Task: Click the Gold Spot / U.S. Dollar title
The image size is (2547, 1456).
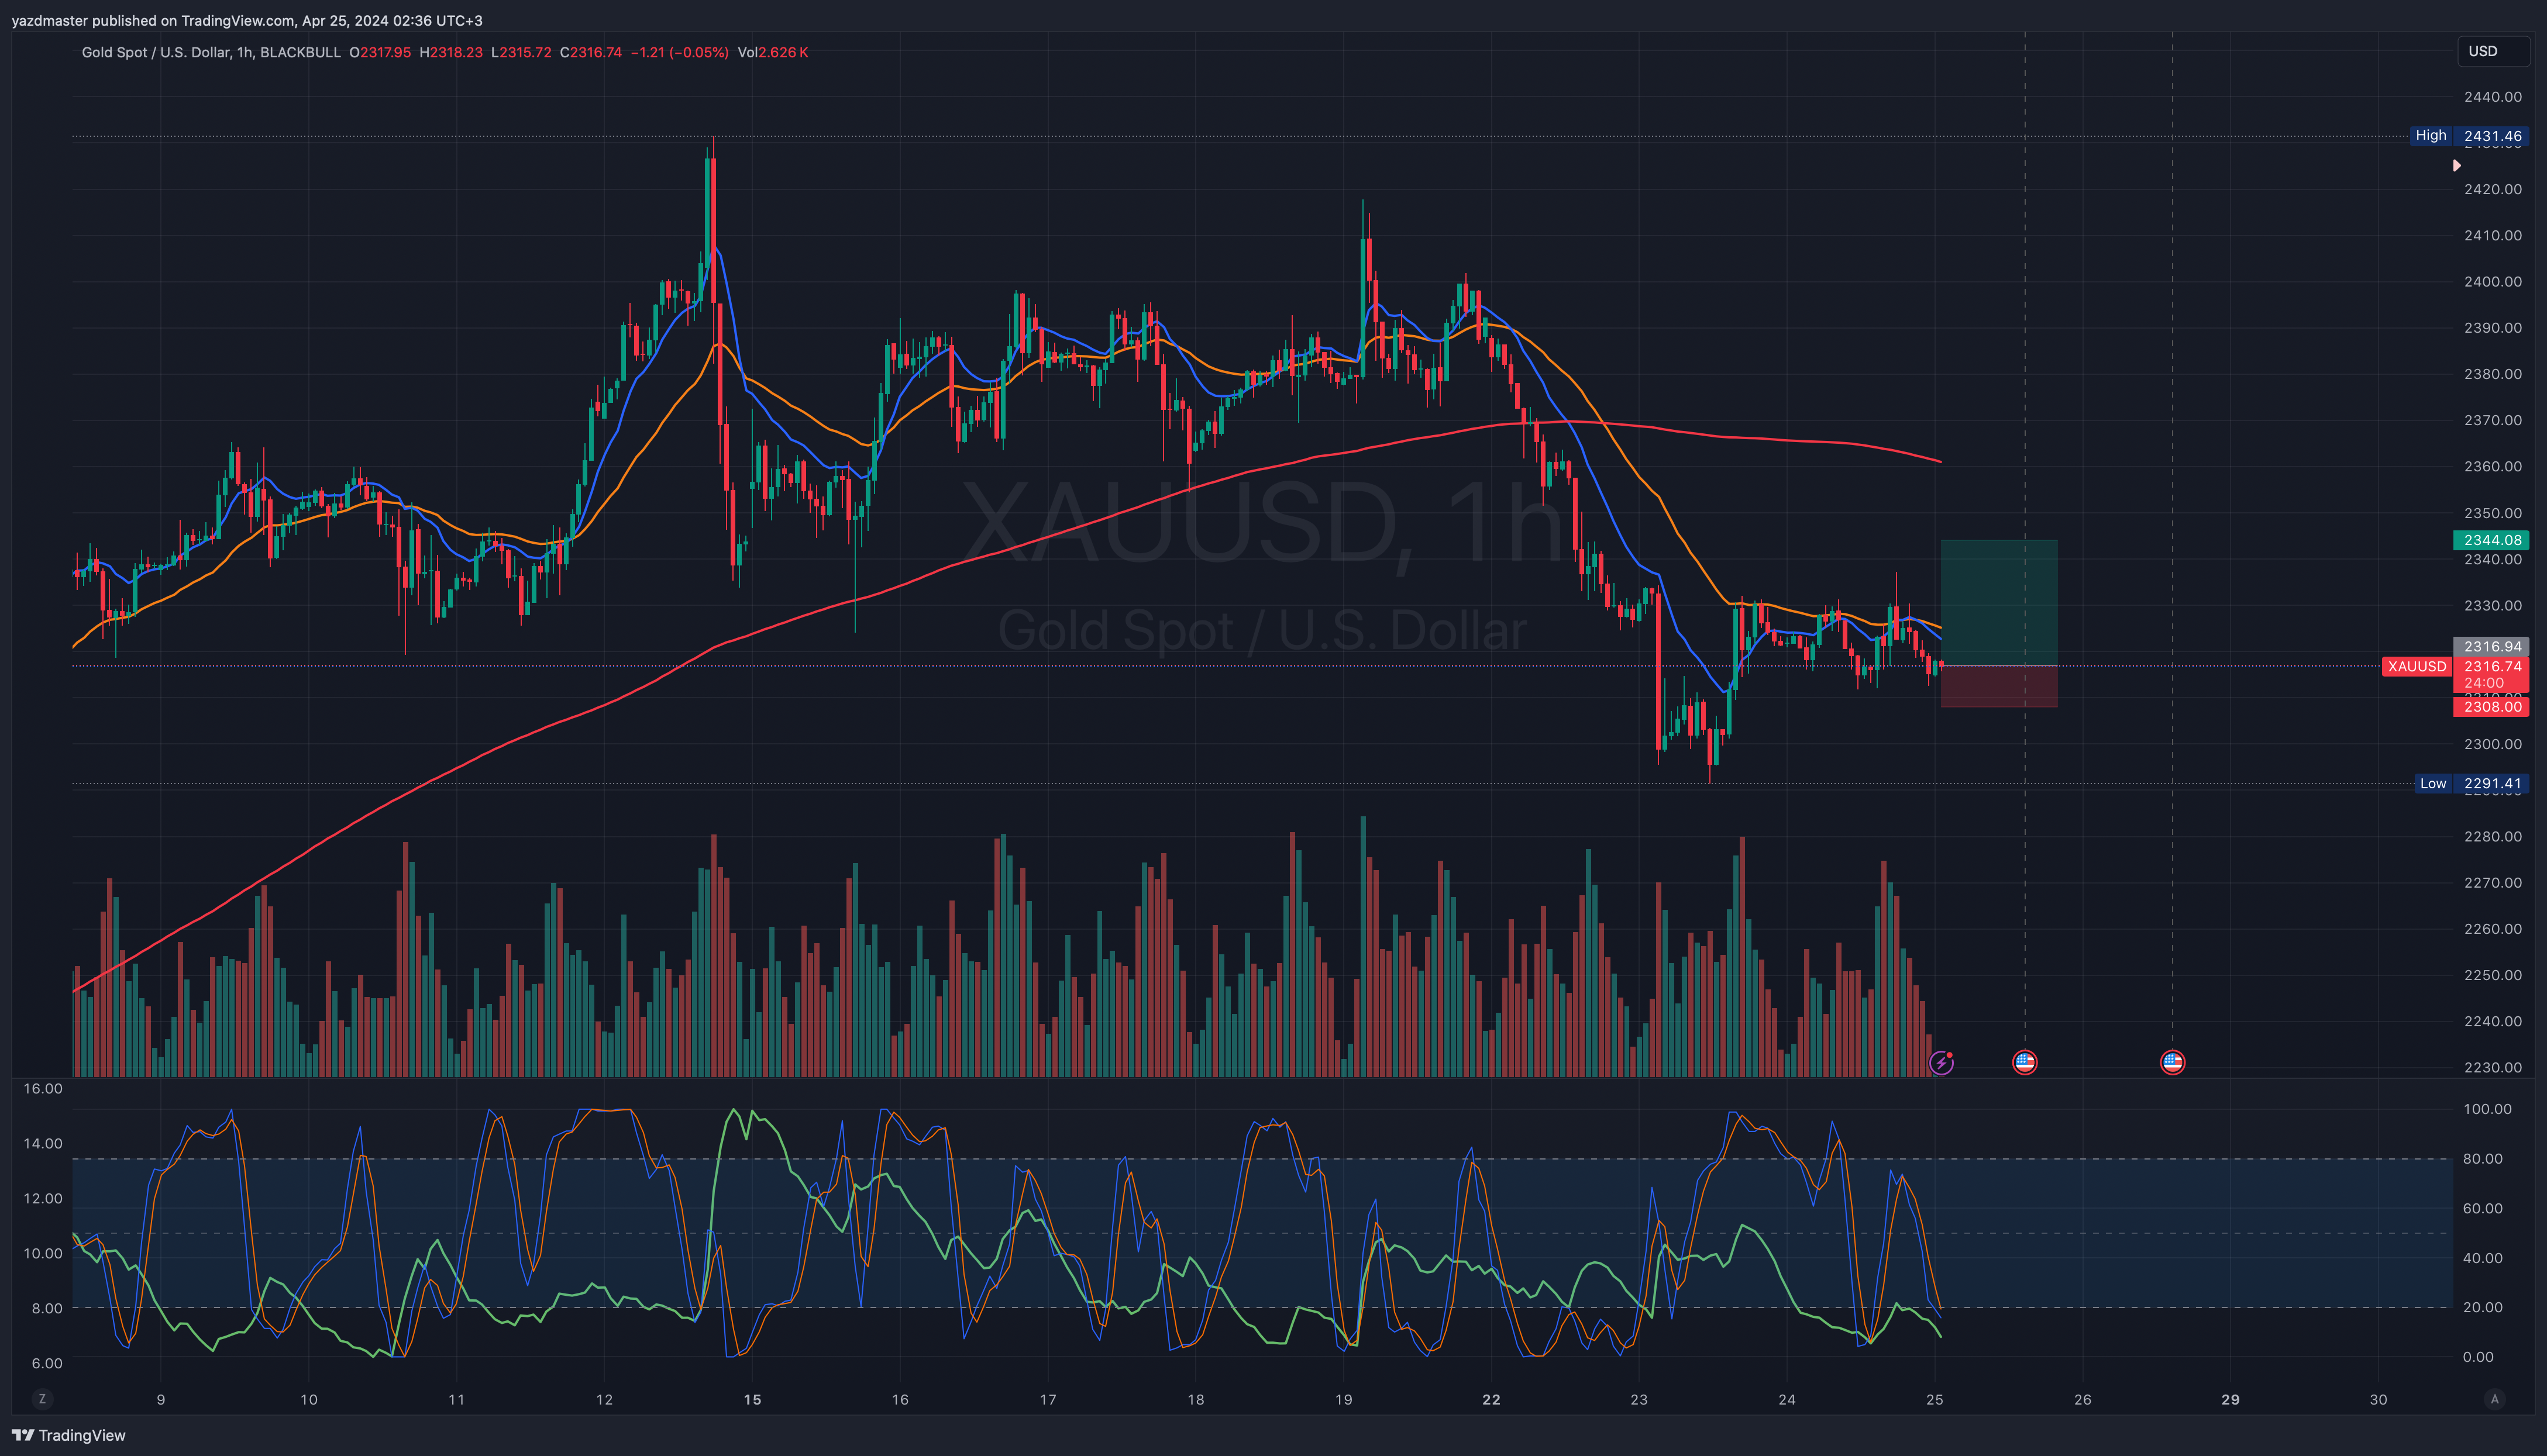Action: 156,52
